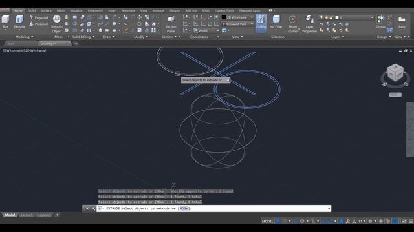Expand the Solid Editing panel
Screen dimensions: 414x232
(x=83, y=37)
